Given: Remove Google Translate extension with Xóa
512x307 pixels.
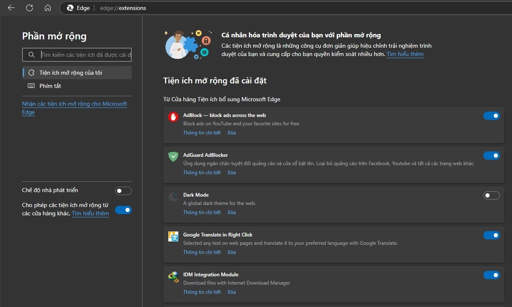Looking at the screenshot, I should pyautogui.click(x=231, y=252).
